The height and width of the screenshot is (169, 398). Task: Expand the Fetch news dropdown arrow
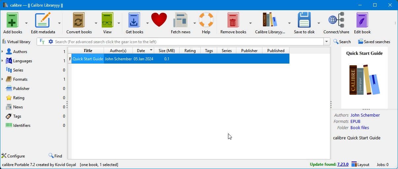coord(195,23)
